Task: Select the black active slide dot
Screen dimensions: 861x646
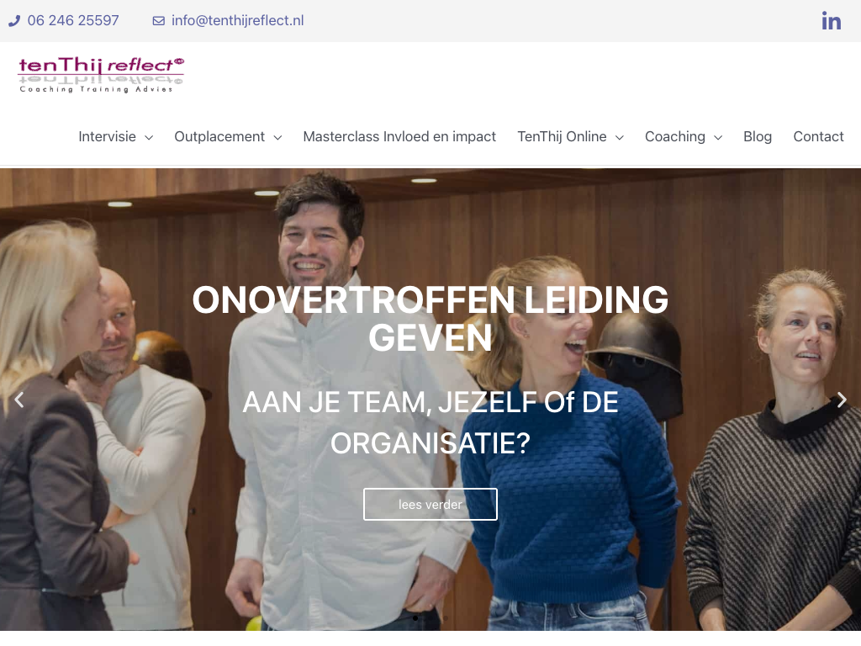Action: tap(415, 618)
